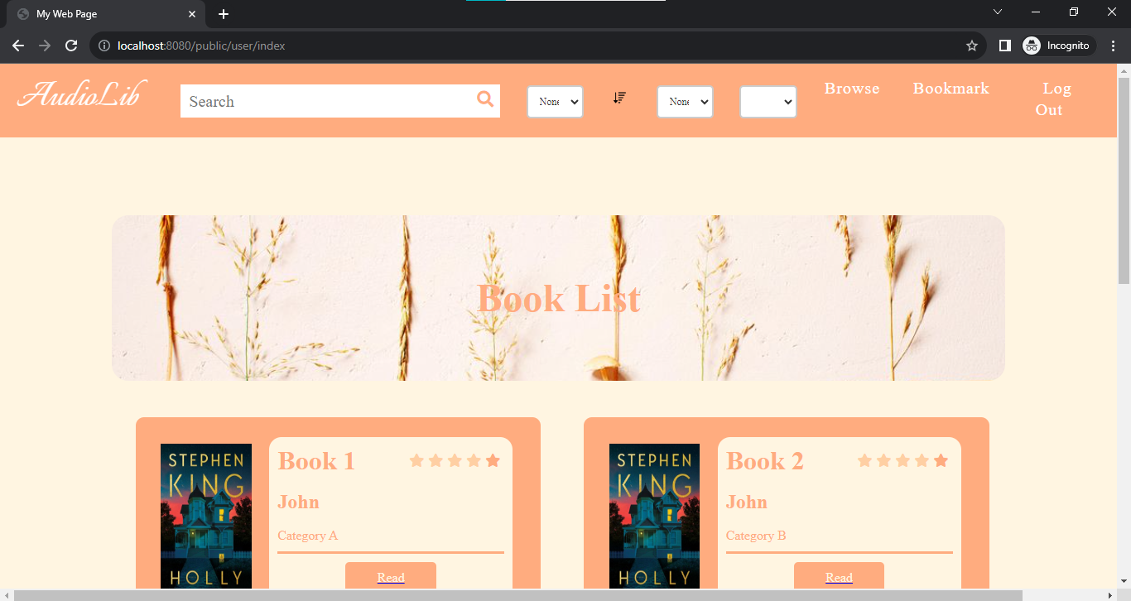Screen dimensions: 1131x601
Task: Click browser back arrow
Action: point(18,46)
